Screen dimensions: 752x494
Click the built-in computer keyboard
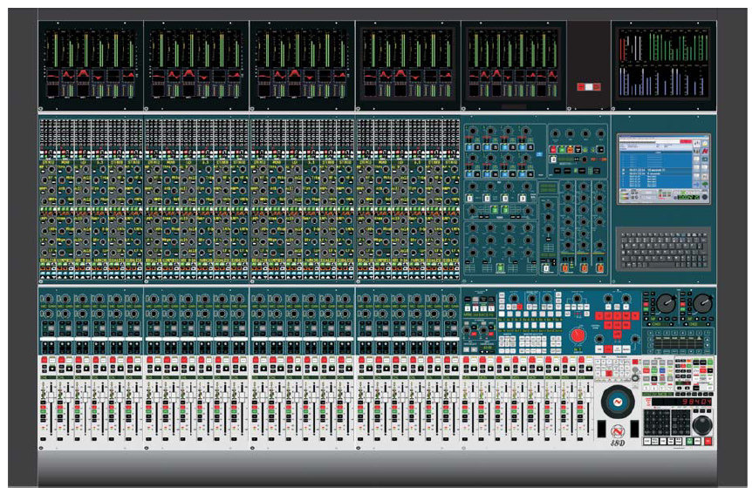663,249
